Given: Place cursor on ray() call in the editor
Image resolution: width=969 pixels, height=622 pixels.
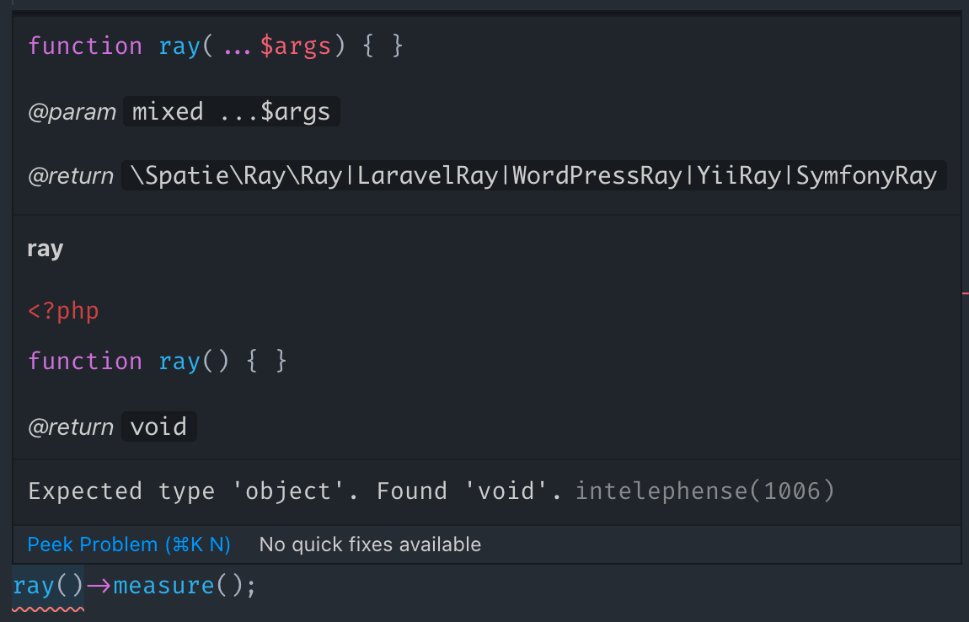Looking at the screenshot, I should (47, 586).
